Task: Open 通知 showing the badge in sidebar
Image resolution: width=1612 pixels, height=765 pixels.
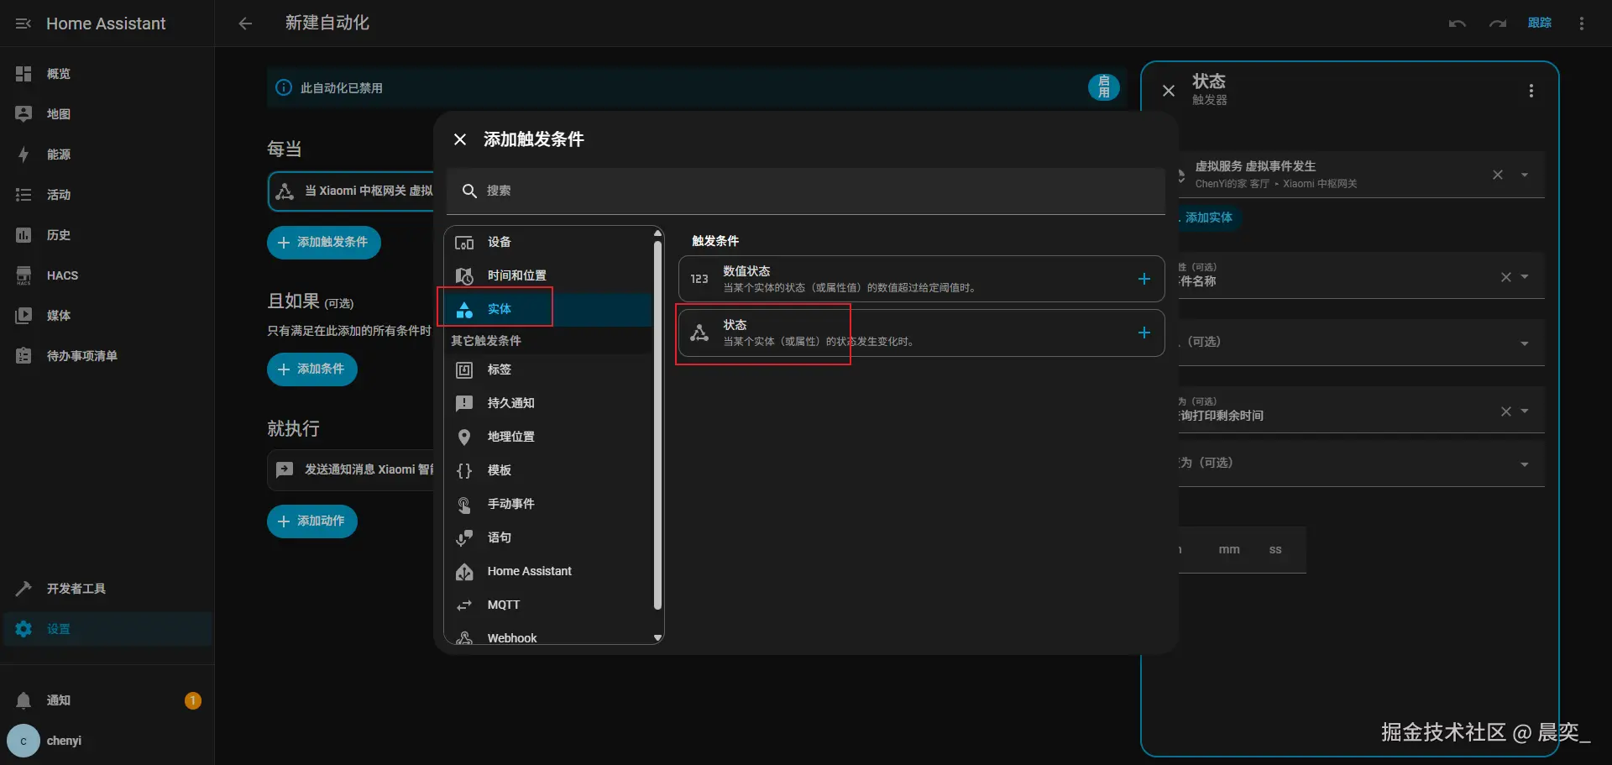Action: (x=59, y=700)
